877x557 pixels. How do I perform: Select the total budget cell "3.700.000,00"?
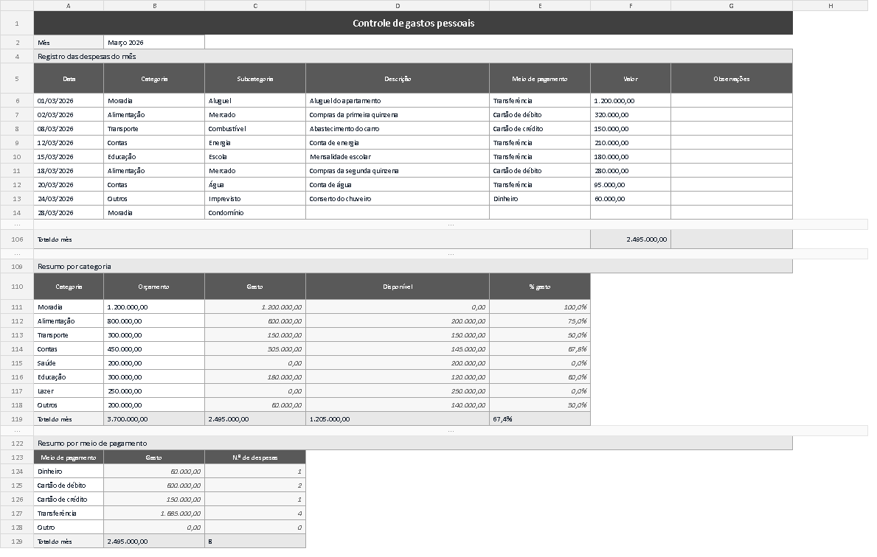(154, 419)
